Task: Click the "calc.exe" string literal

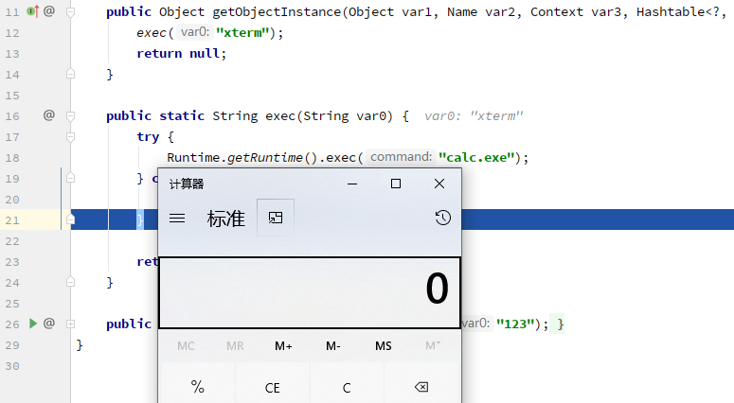Action: pyautogui.click(x=476, y=158)
